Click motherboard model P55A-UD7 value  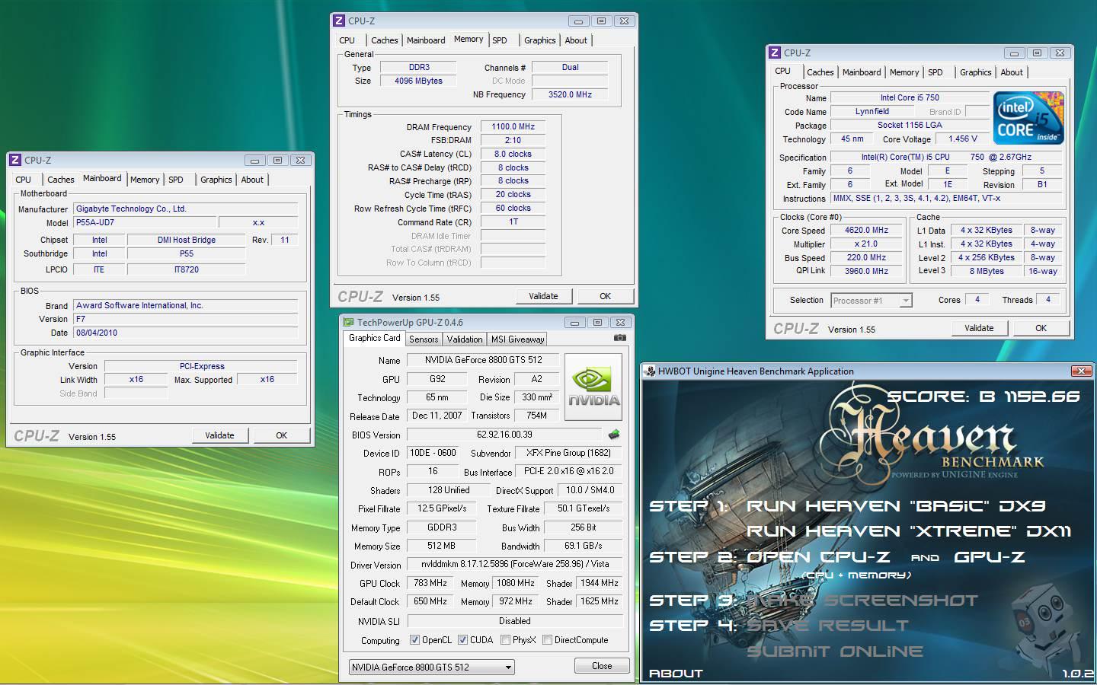(143, 222)
